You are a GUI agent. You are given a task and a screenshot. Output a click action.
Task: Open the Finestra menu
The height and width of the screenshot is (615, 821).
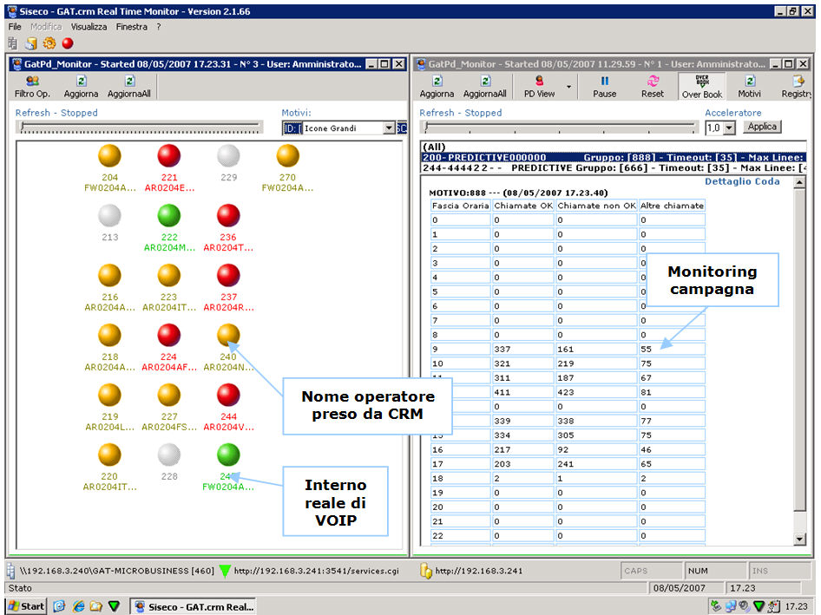(x=132, y=27)
